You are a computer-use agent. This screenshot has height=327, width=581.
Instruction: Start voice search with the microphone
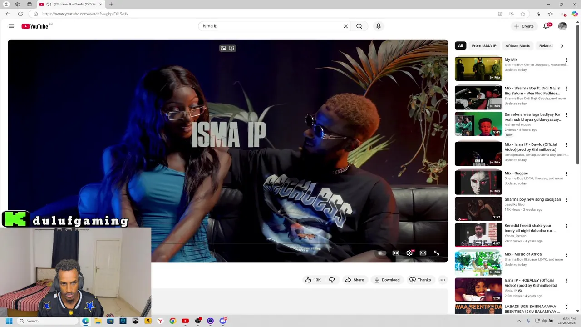[x=378, y=26]
